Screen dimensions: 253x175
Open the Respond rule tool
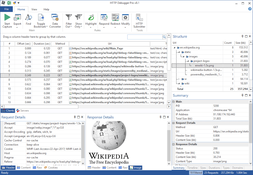(x=104, y=20)
